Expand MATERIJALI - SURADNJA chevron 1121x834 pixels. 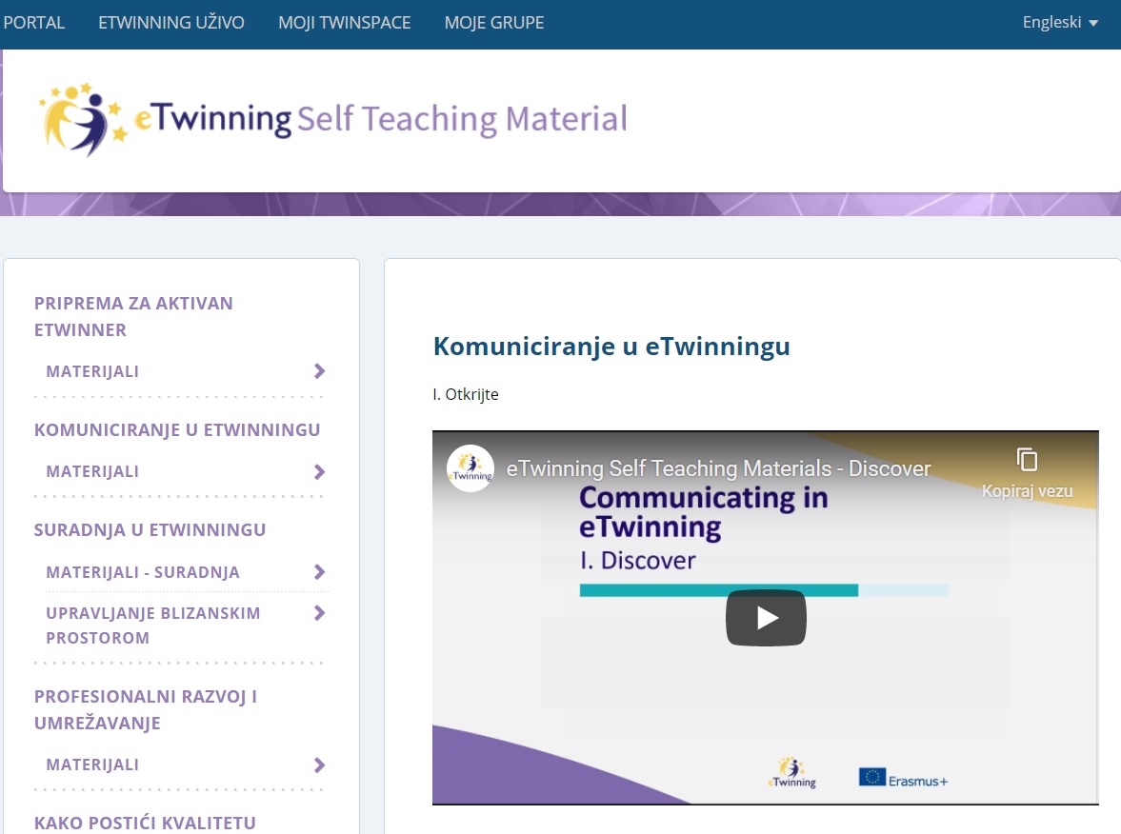tap(320, 572)
